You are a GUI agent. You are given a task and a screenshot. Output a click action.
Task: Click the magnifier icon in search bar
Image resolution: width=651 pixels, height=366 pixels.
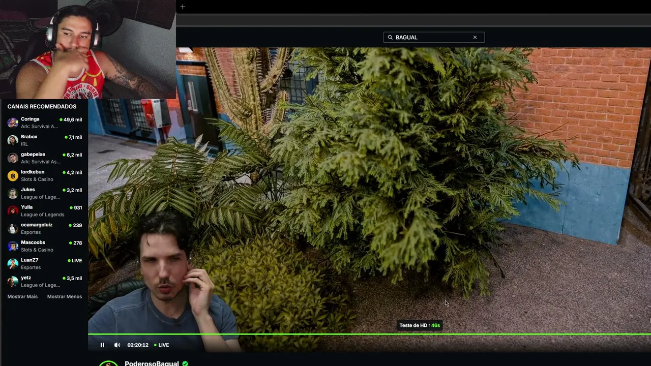[x=390, y=37]
